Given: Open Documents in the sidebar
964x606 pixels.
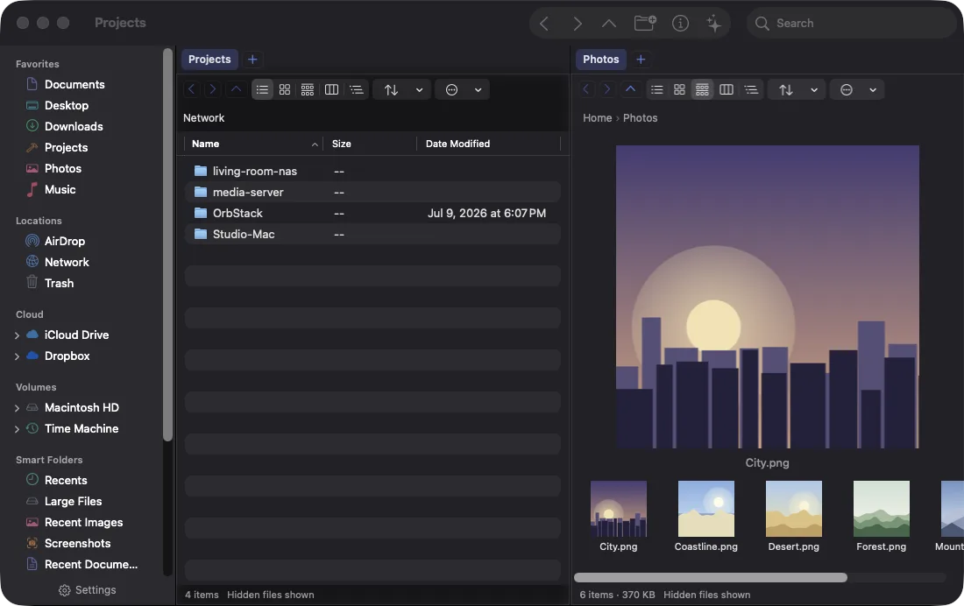Looking at the screenshot, I should [74, 84].
